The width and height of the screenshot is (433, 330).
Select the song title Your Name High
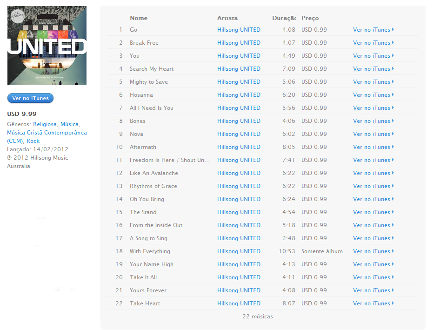pos(152,264)
